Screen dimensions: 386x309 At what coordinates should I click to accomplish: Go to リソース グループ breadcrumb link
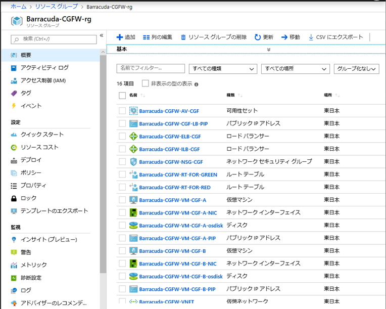[57, 7]
